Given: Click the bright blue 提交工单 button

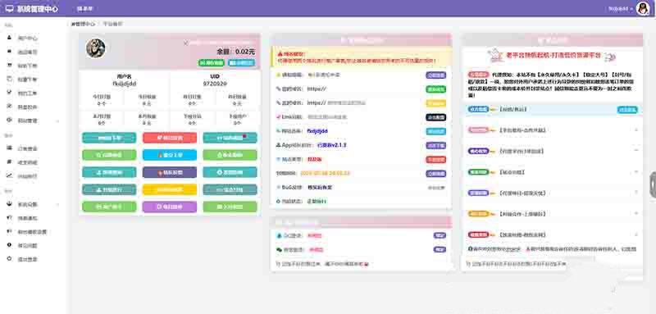Looking at the screenshot, I should [170, 155].
